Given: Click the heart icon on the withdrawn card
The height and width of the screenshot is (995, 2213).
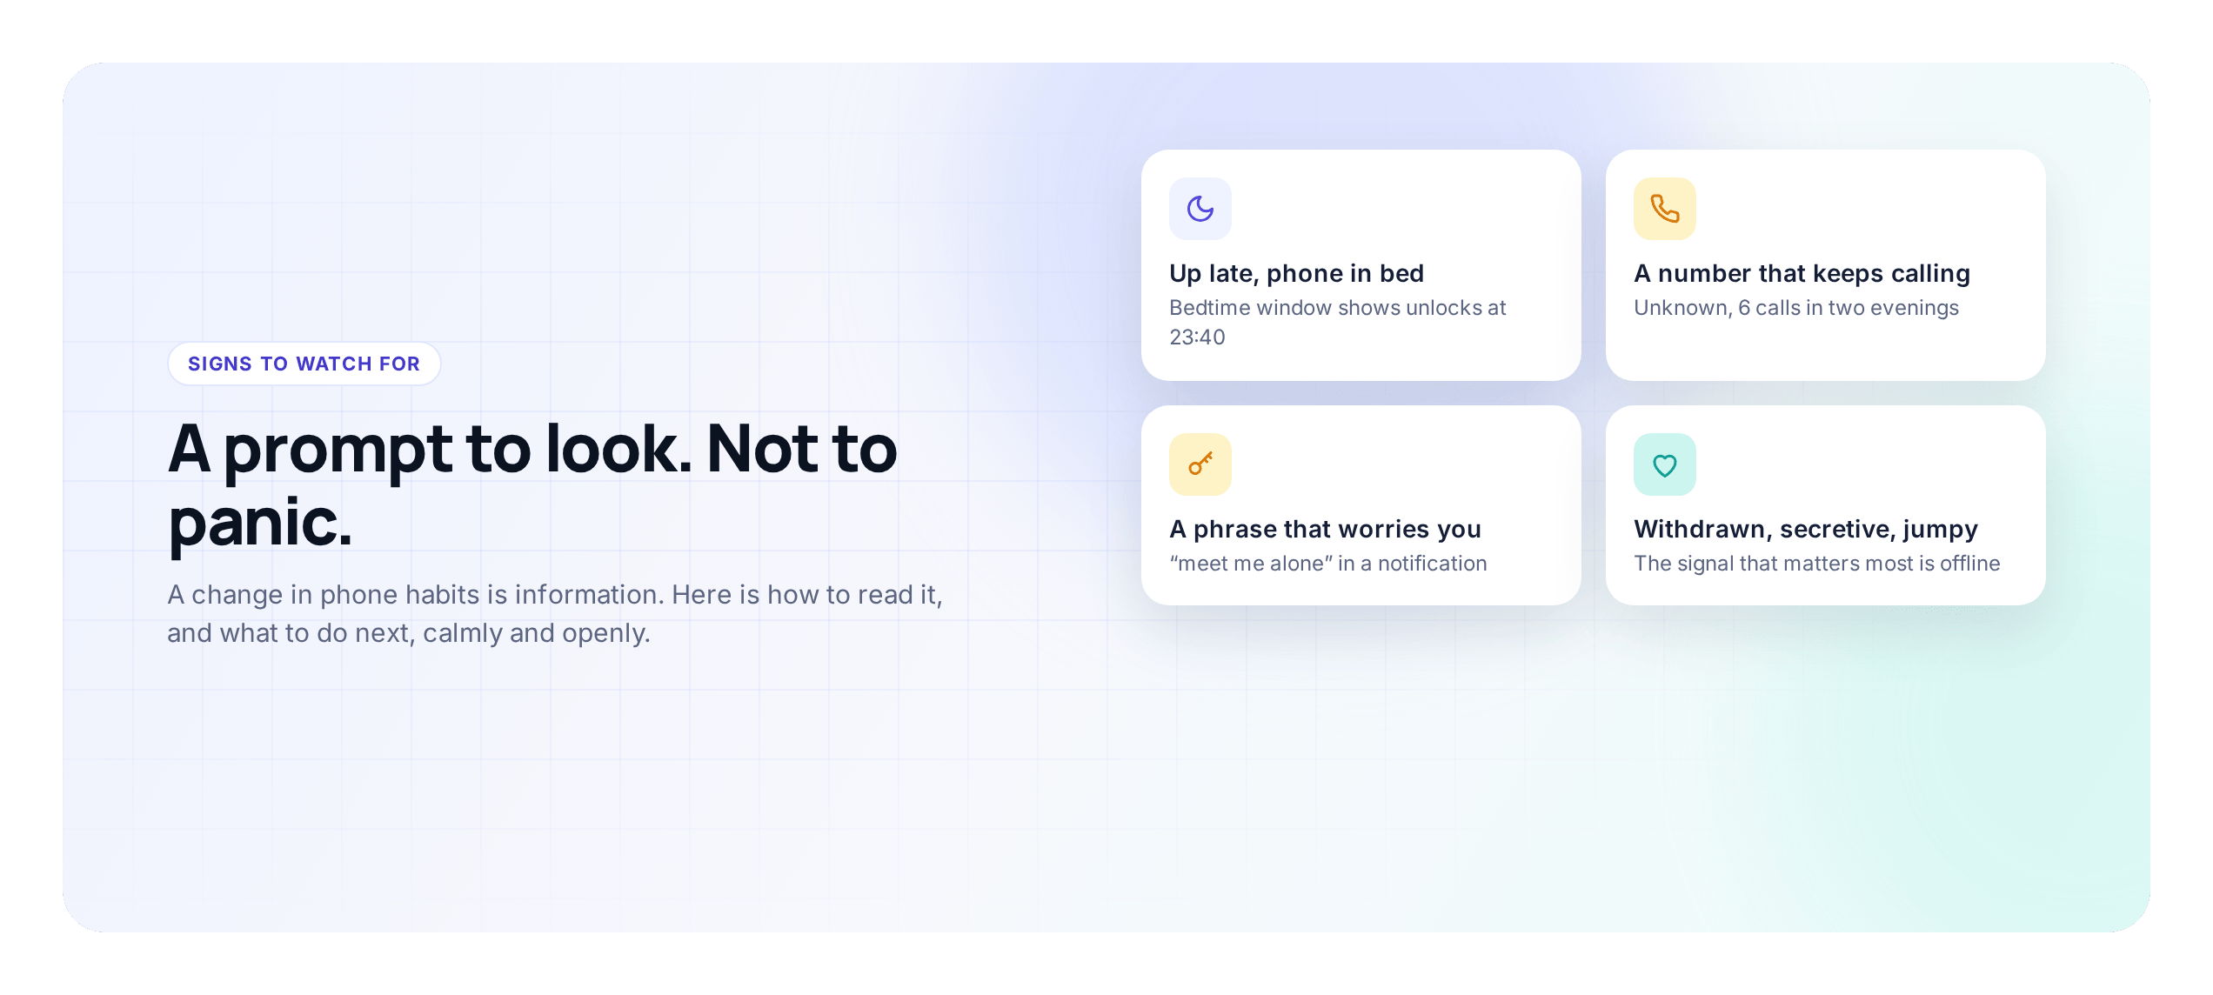Looking at the screenshot, I should (x=1664, y=464).
